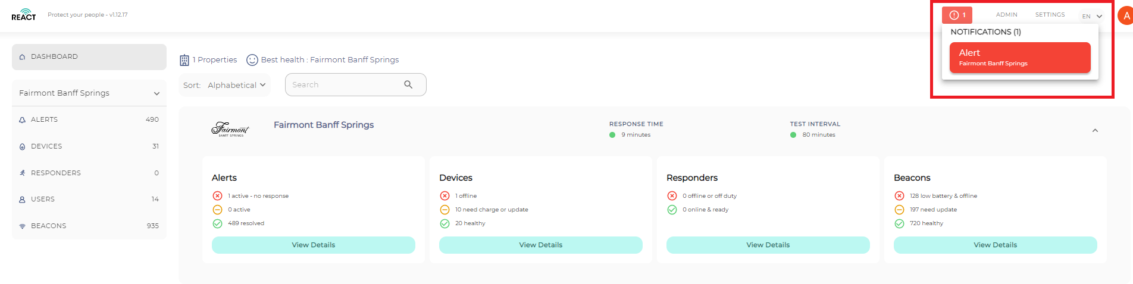
Task: Click the REACT logo icon
Action: (x=24, y=14)
